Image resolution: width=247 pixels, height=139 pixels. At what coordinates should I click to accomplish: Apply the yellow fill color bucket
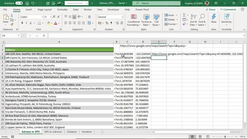pos(48,23)
